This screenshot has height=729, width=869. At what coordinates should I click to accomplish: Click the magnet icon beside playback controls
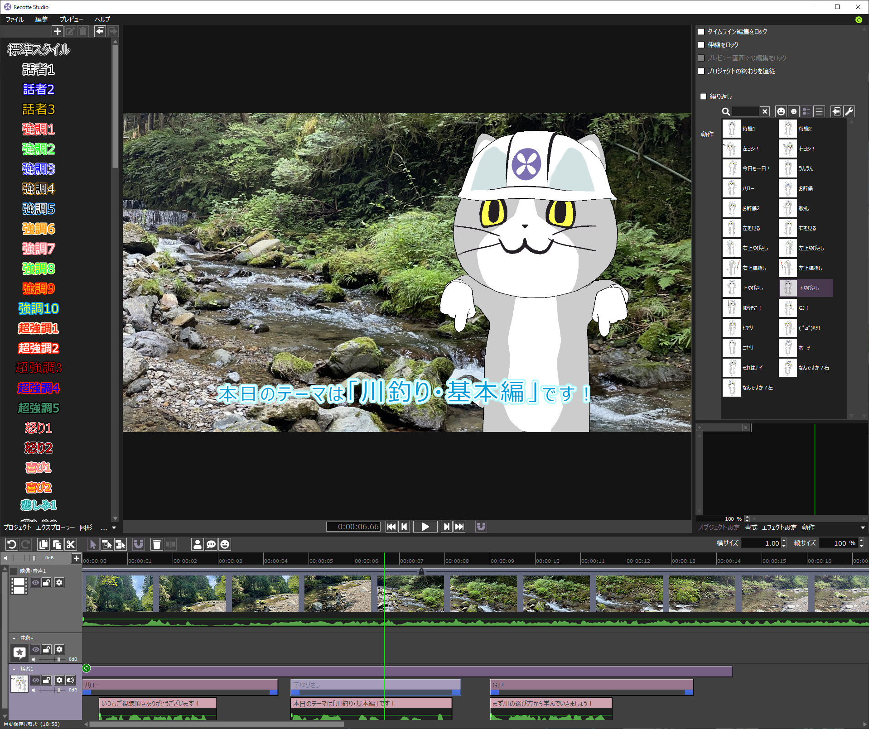click(481, 526)
